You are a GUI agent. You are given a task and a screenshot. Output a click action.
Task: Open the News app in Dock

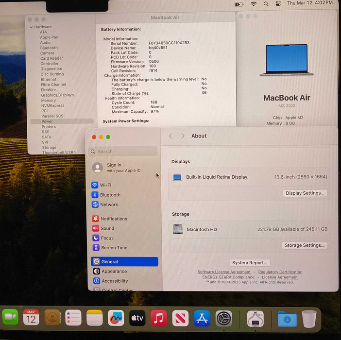[x=180, y=318]
